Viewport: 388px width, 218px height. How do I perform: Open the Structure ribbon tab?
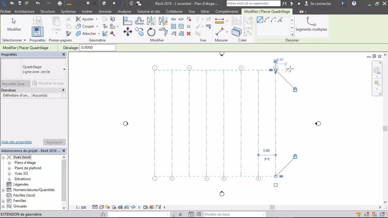click(x=47, y=11)
